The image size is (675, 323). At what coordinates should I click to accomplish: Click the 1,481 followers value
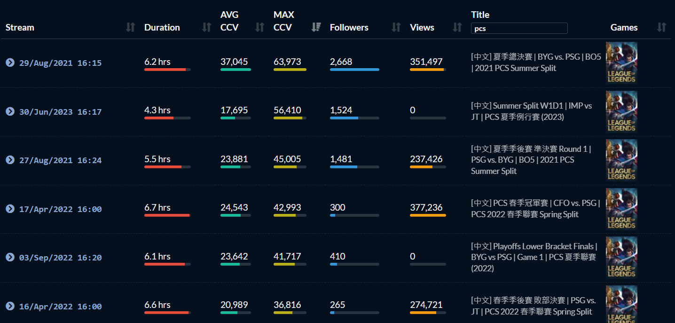pos(341,159)
